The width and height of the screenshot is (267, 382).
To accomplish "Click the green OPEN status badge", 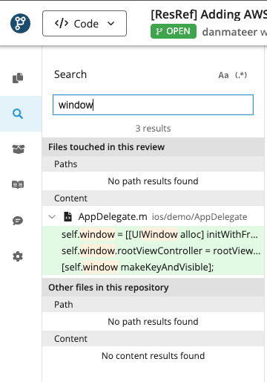I will tap(174, 31).
